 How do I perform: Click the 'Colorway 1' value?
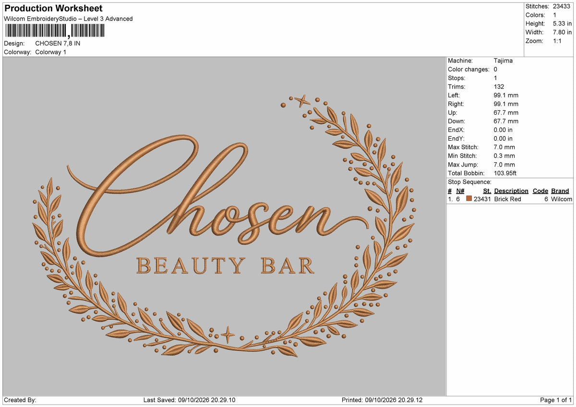[51, 52]
